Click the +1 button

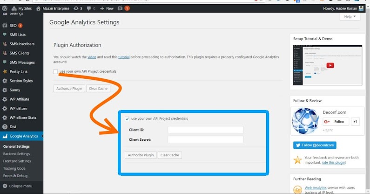pos(356,122)
